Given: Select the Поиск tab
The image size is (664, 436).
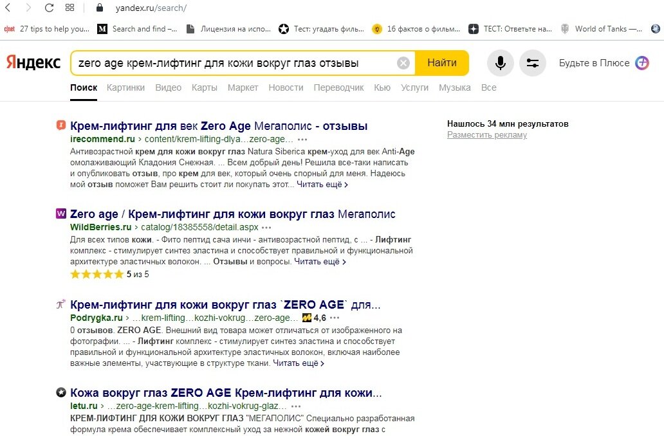Looking at the screenshot, I should coord(84,87).
